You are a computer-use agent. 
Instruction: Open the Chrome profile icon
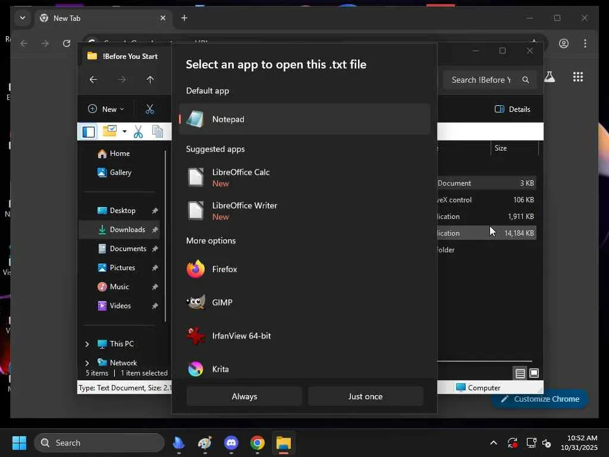[564, 43]
